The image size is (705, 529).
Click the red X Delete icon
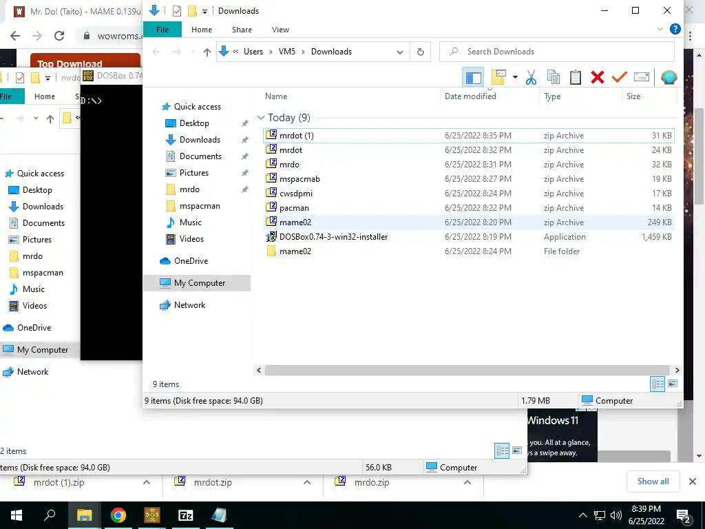click(598, 77)
